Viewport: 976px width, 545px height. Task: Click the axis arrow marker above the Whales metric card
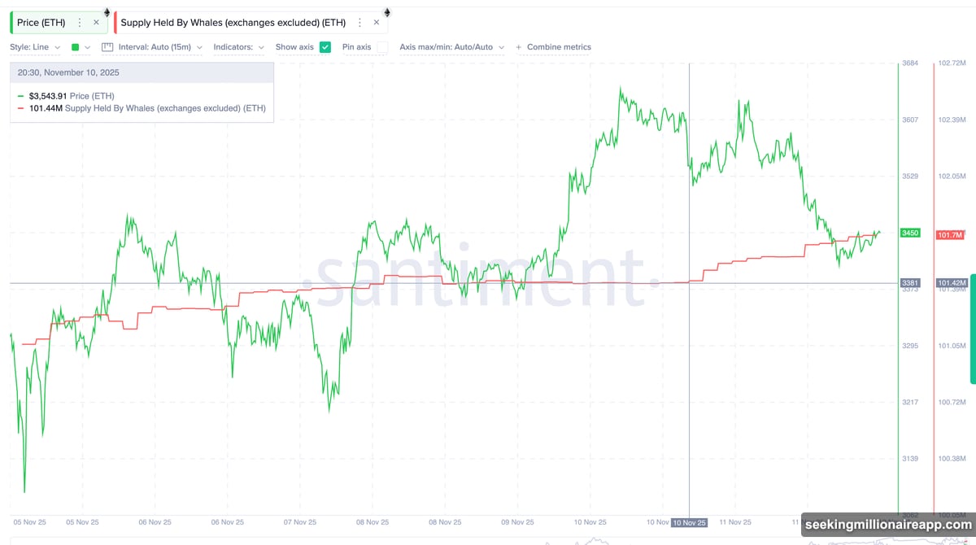386,11
